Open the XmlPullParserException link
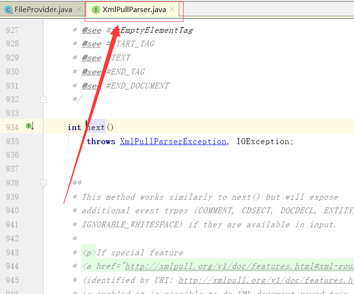 [173, 142]
